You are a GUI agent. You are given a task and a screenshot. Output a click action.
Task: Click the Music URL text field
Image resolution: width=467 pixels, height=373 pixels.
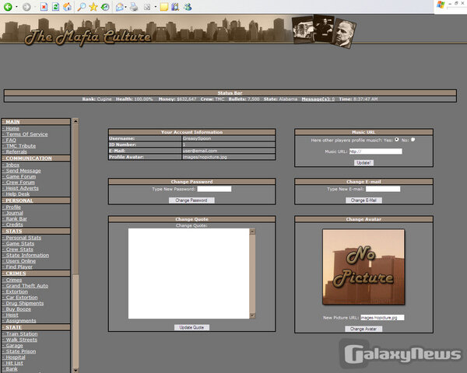click(x=375, y=152)
